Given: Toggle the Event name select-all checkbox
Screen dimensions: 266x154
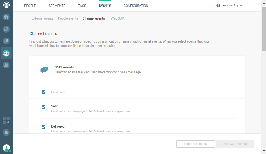Looking at the screenshot, I should pyautogui.click(x=43, y=92).
